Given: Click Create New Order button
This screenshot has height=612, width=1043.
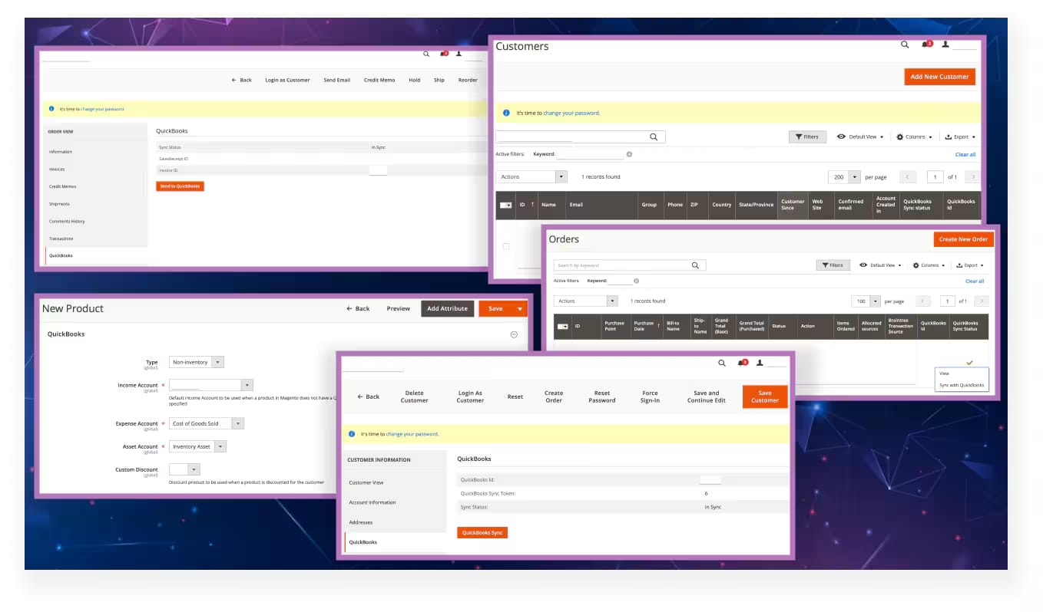Looking at the screenshot, I should (x=963, y=239).
